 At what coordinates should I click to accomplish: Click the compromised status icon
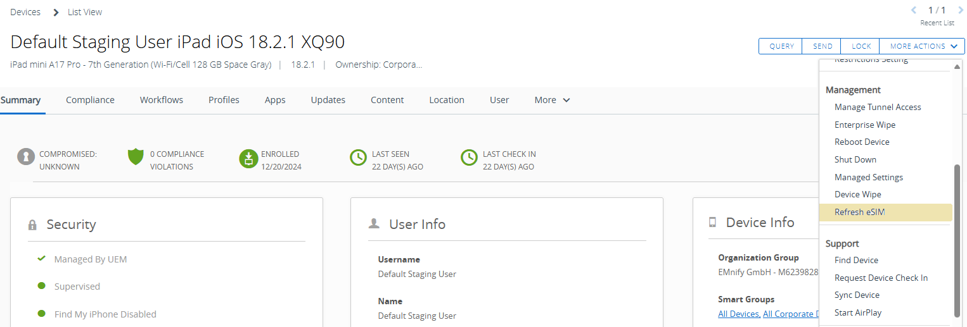click(x=26, y=157)
